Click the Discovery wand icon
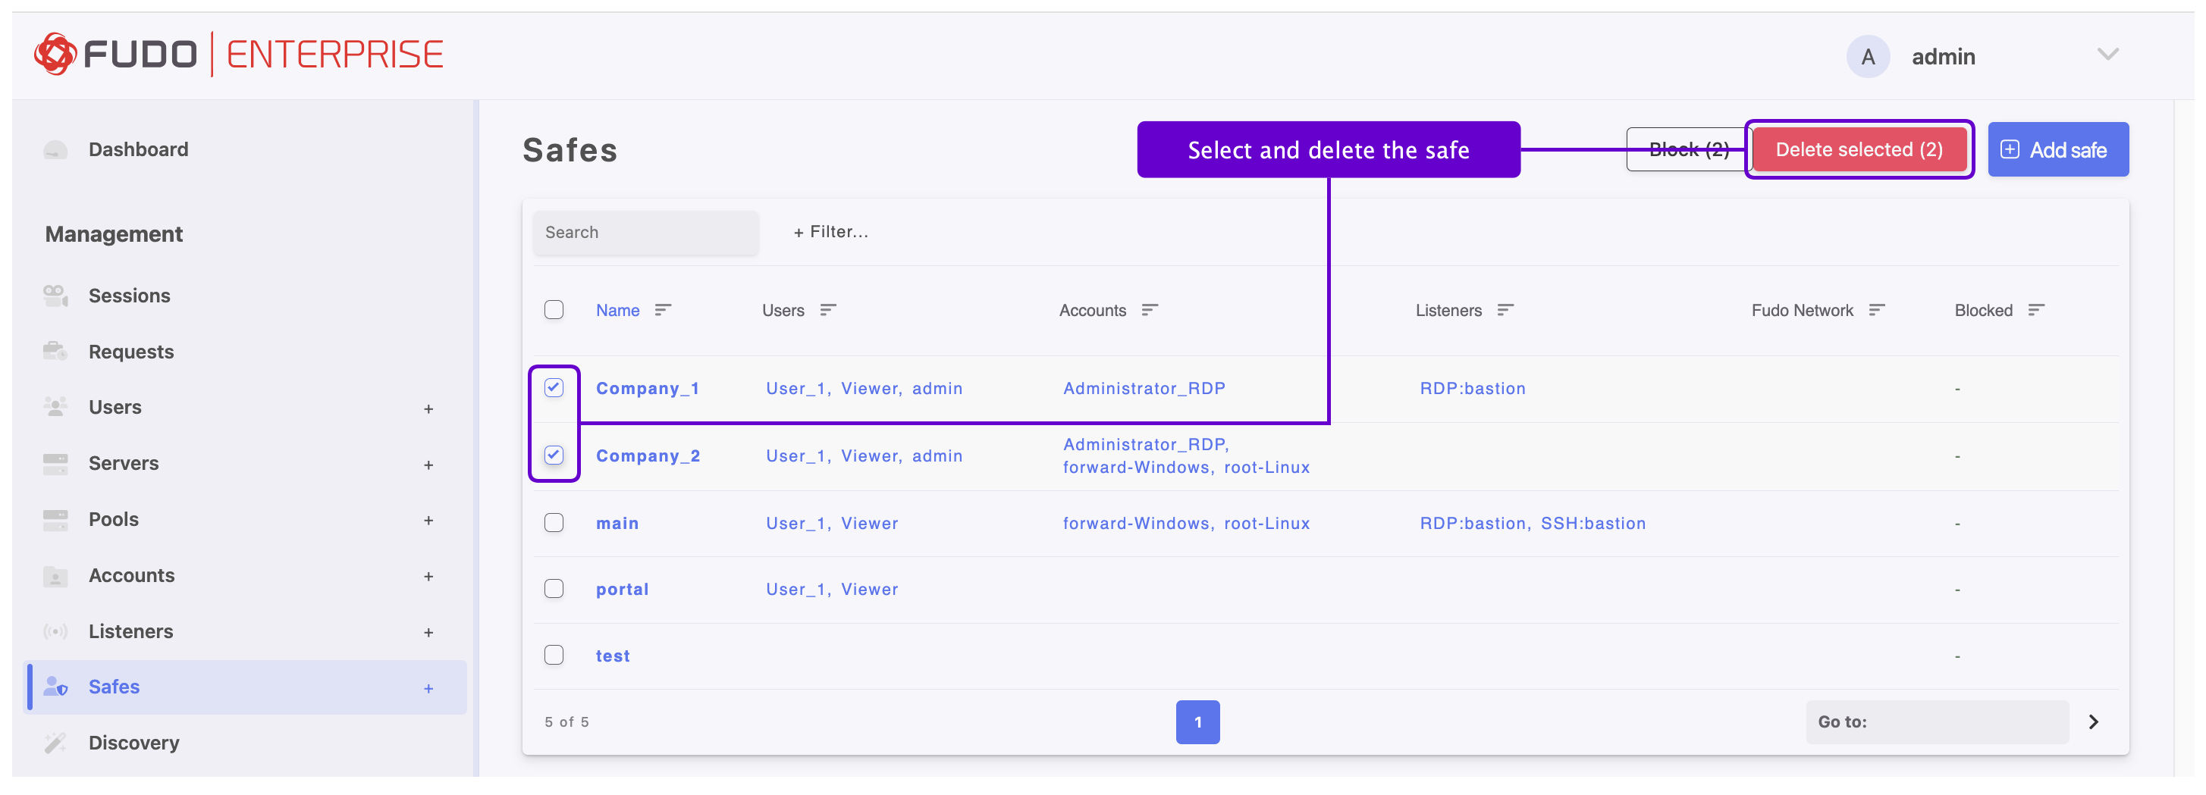 point(55,743)
